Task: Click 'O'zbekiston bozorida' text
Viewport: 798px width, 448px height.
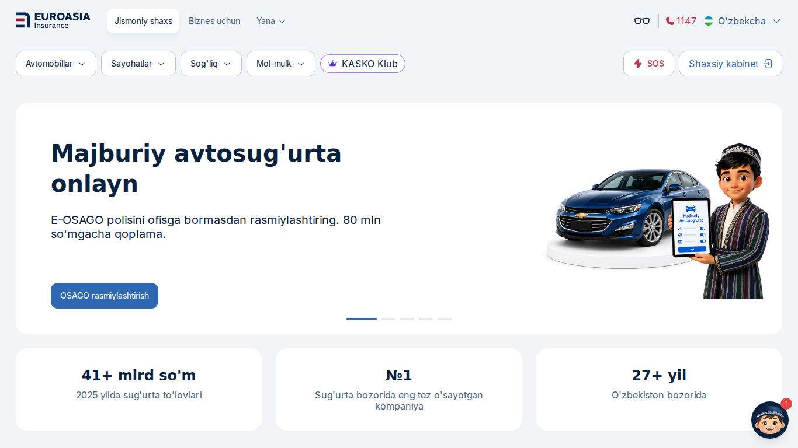Action: pos(659,395)
